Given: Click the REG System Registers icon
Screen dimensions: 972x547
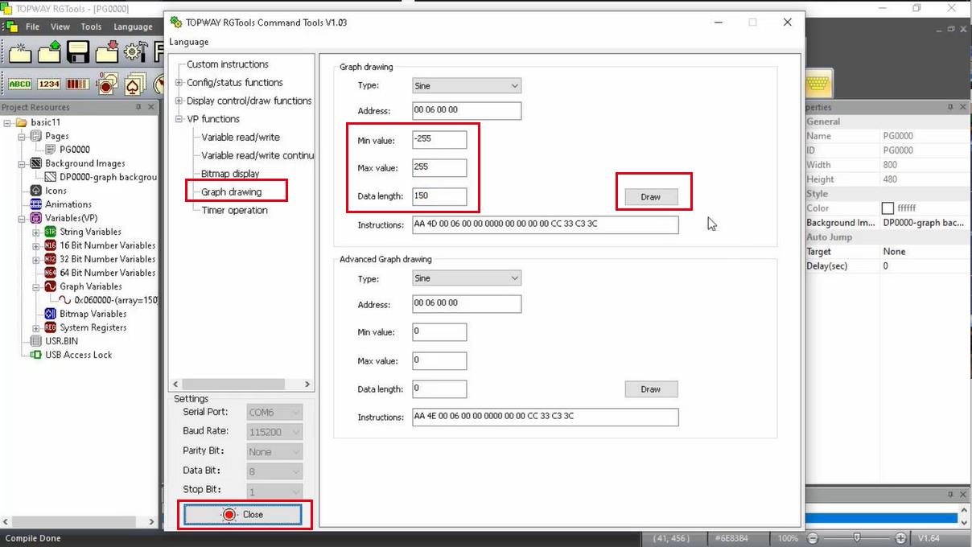Looking at the screenshot, I should click(x=50, y=327).
